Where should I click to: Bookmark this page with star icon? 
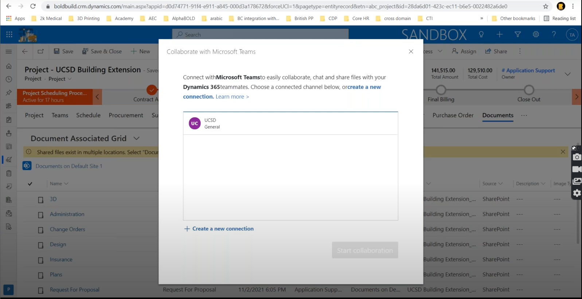point(545,6)
